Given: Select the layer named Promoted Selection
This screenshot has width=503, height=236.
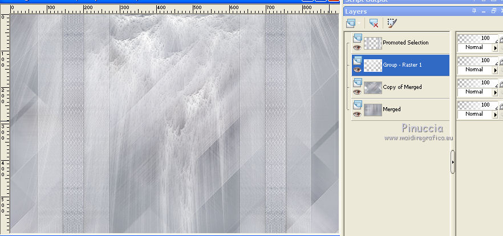Looking at the screenshot, I should click(405, 43).
